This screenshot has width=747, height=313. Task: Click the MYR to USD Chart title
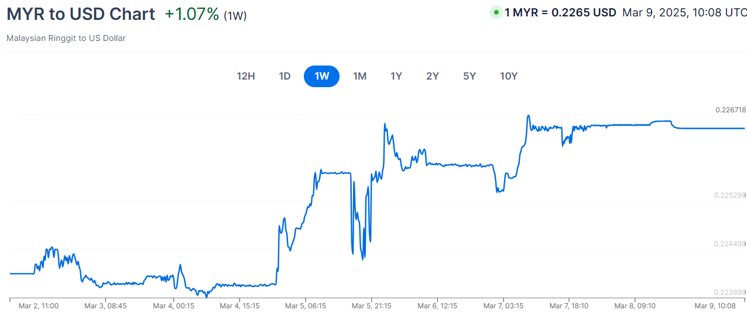pos(81,14)
